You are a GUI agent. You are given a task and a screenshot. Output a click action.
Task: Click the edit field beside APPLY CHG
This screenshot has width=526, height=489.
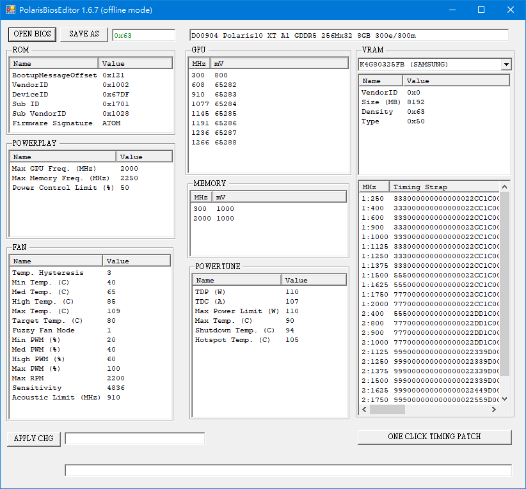134,439
